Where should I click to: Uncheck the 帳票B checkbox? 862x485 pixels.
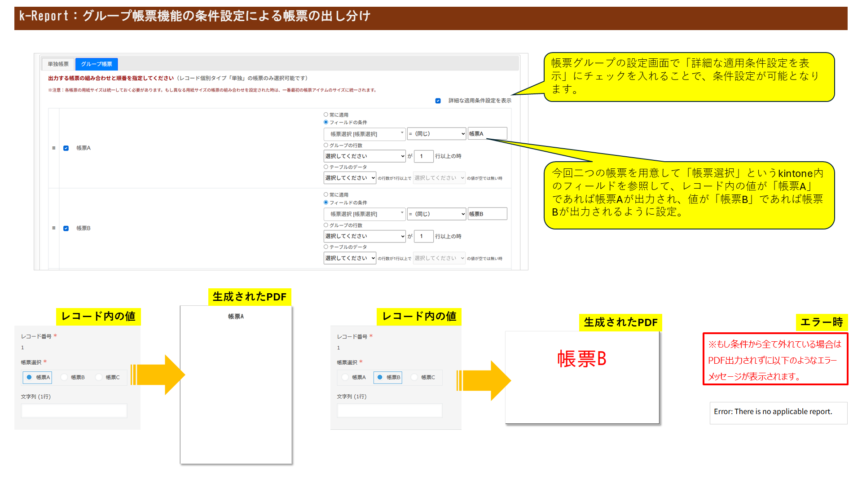(x=66, y=228)
